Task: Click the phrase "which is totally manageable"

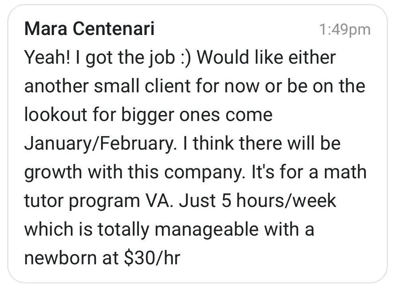Action: pyautogui.click(x=141, y=230)
